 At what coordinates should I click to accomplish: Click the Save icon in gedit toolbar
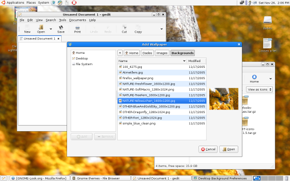tap(61, 27)
